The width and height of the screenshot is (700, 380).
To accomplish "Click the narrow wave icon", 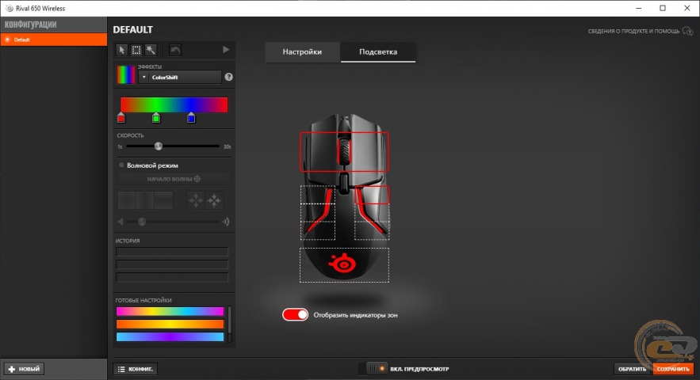I will 120,222.
